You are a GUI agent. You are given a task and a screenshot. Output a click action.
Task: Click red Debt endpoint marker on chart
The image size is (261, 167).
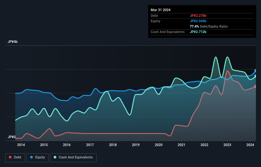tap(255, 86)
